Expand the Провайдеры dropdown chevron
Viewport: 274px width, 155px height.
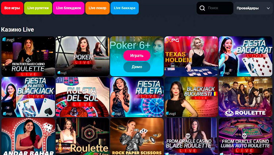click(x=268, y=8)
